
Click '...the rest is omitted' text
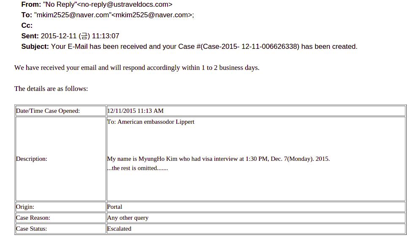(x=138, y=168)
